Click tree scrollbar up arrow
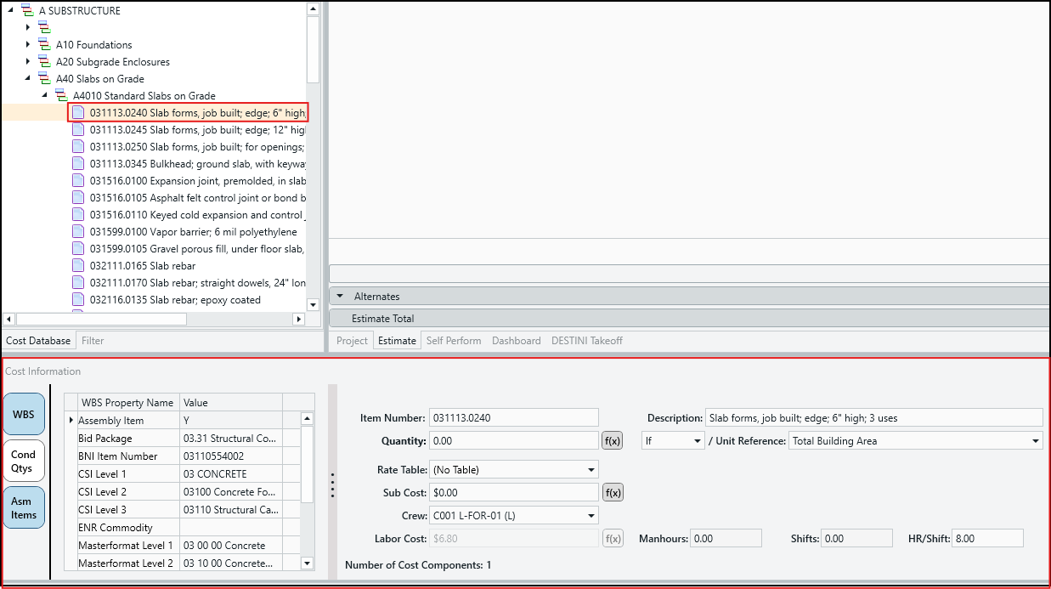This screenshot has width=1051, height=589. click(313, 8)
